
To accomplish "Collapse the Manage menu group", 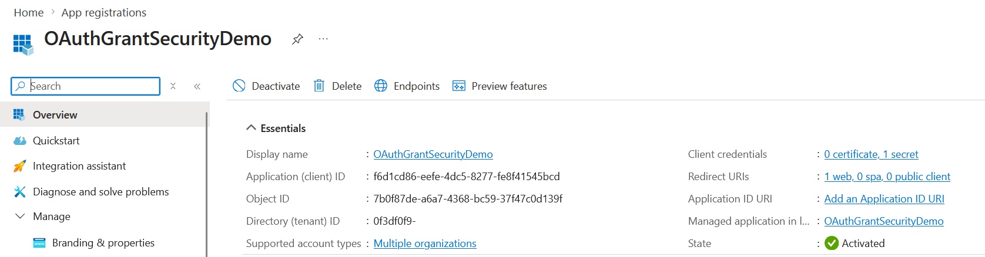I will [20, 217].
